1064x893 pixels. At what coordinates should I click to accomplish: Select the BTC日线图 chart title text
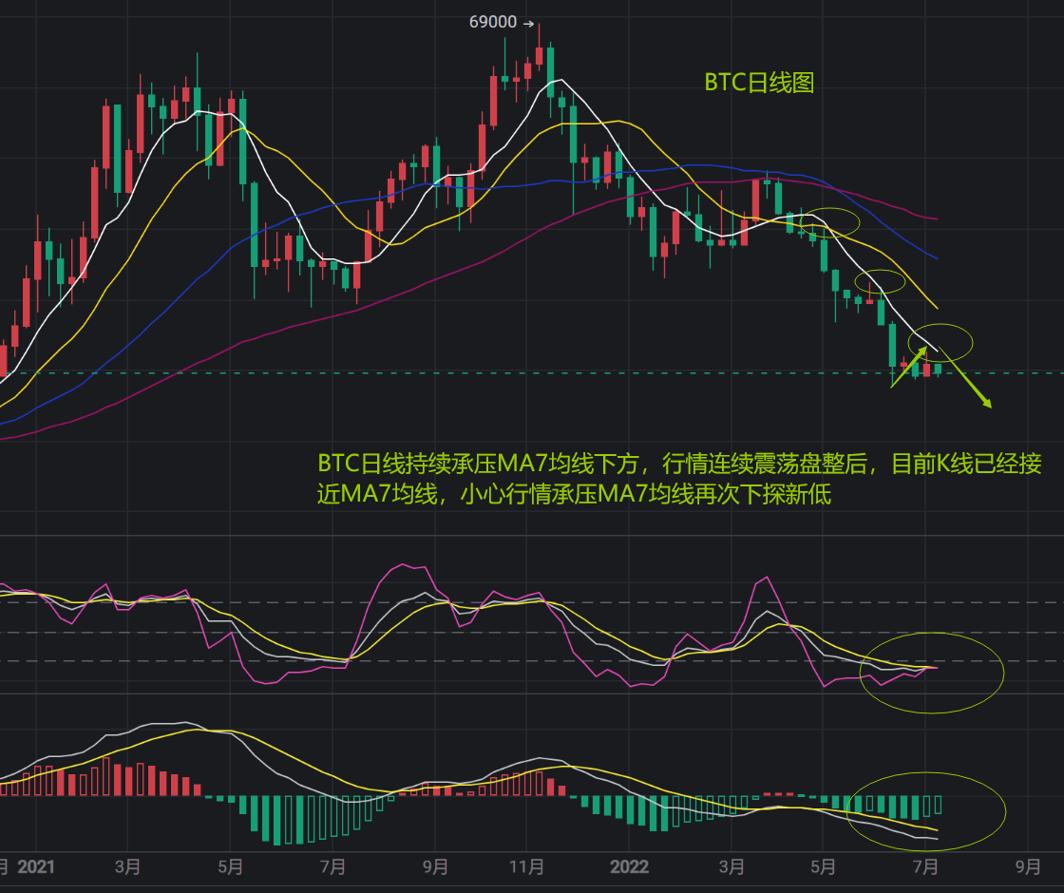tap(759, 83)
